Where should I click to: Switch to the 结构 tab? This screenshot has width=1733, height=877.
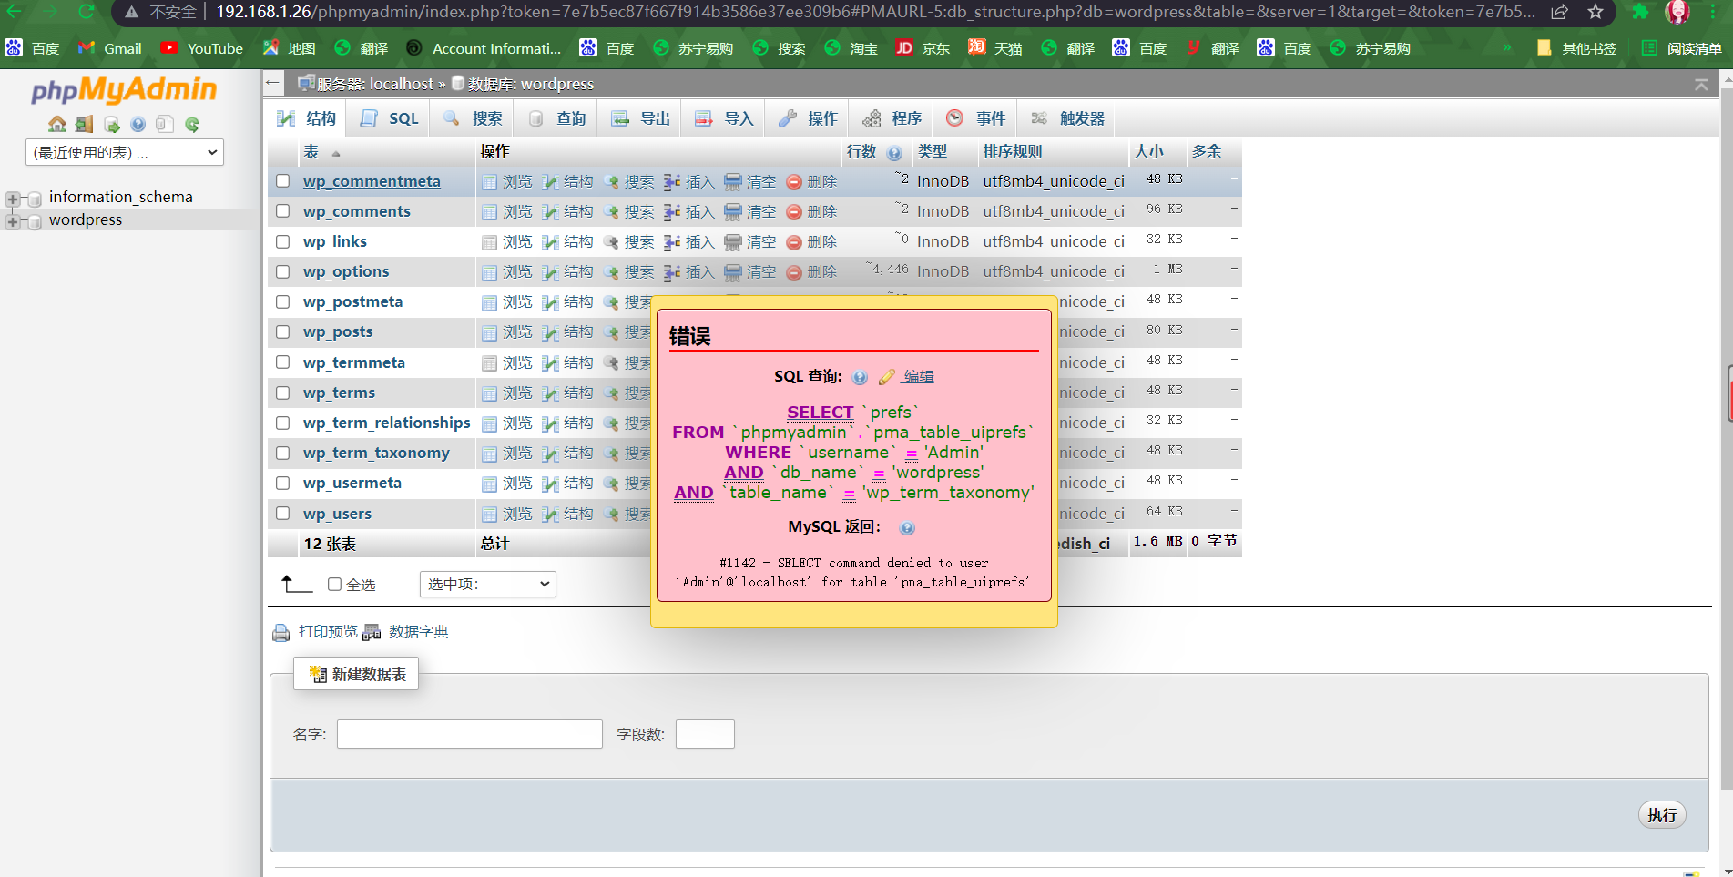tap(307, 118)
